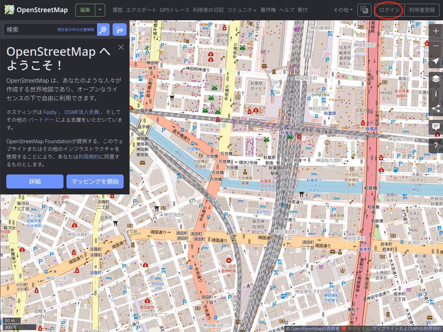443x332 pixels.
Task: Open コミュニティ in the navbar
Action: [x=242, y=10]
